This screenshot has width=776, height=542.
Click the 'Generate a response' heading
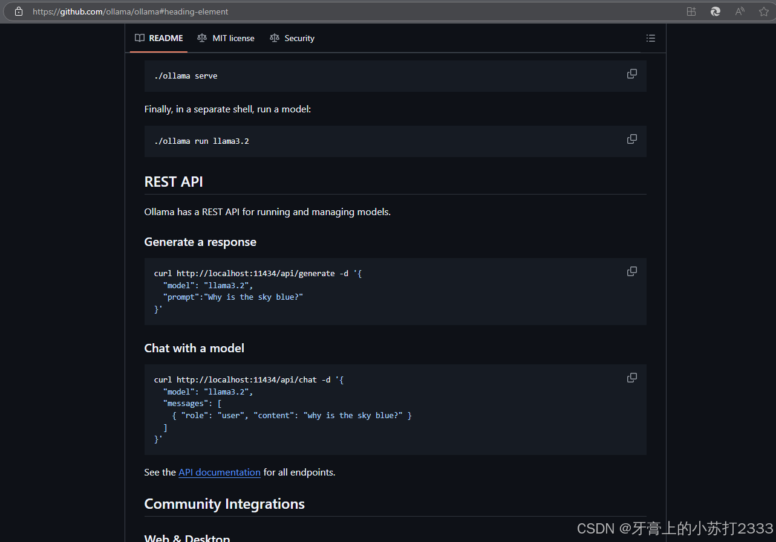click(x=200, y=242)
